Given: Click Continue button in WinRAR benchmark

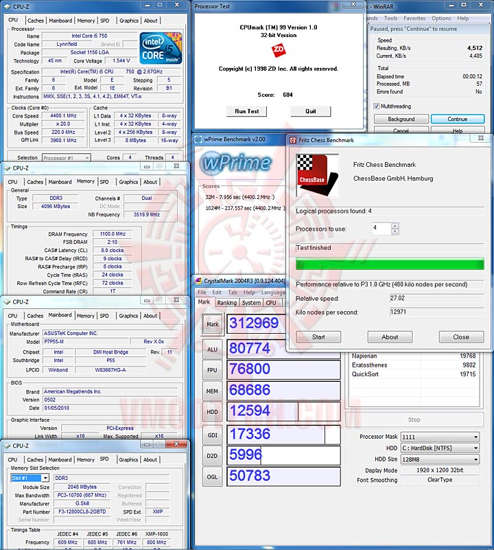Looking at the screenshot, I should pyautogui.click(x=458, y=119).
